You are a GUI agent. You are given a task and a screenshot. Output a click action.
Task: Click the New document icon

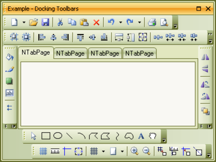tap(14, 22)
